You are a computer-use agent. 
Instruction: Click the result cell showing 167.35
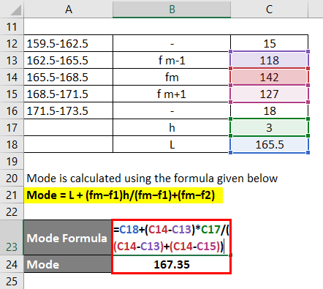pyautogui.click(x=171, y=264)
